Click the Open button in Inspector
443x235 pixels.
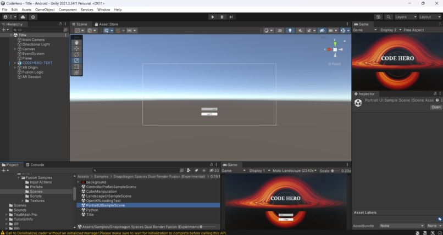click(436, 107)
